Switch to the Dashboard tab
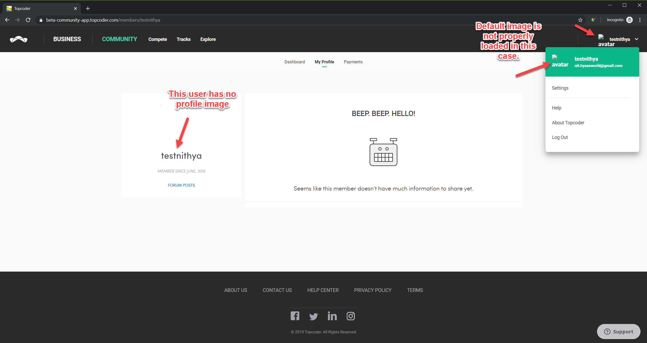 (x=295, y=62)
